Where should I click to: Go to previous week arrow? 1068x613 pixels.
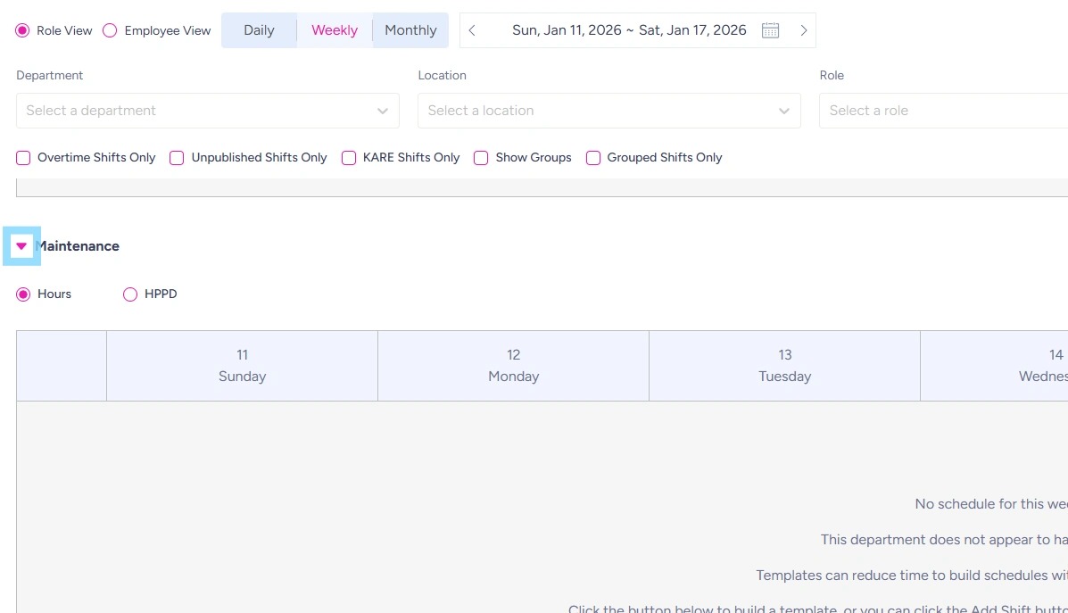472,30
